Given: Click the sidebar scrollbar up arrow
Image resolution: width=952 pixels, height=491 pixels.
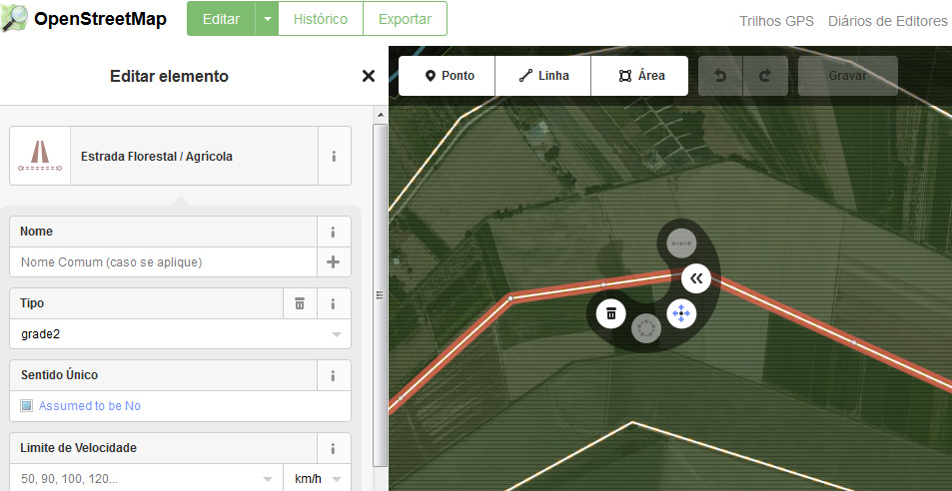Looking at the screenshot, I should [380, 115].
